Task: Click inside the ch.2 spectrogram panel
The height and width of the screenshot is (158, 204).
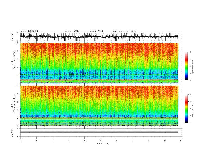Action: (99, 106)
